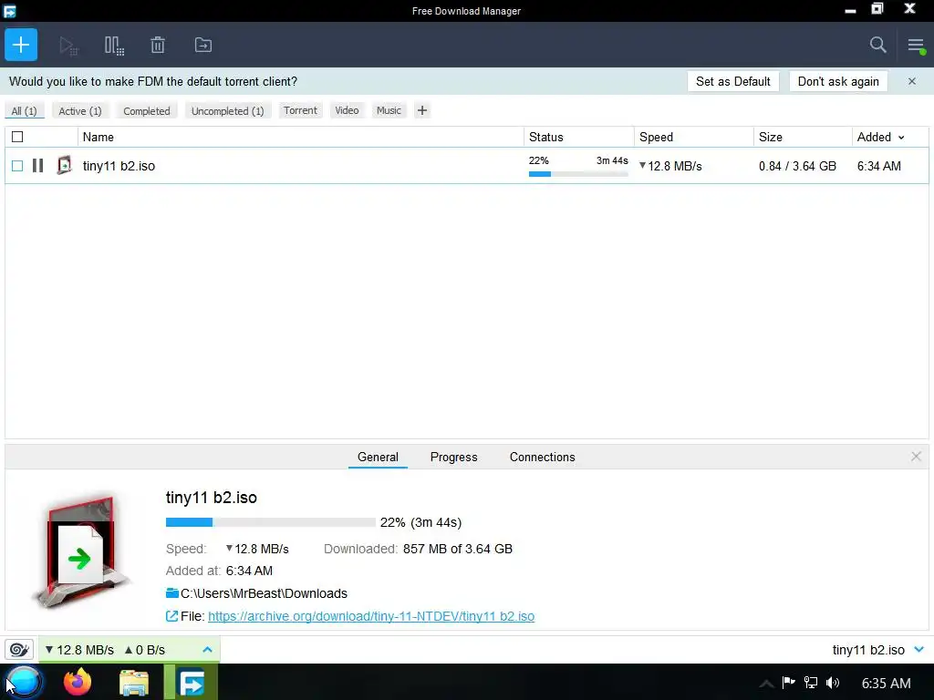This screenshot has width=934, height=700.
Task: Click the large download thumbnail image
Action: click(80, 551)
